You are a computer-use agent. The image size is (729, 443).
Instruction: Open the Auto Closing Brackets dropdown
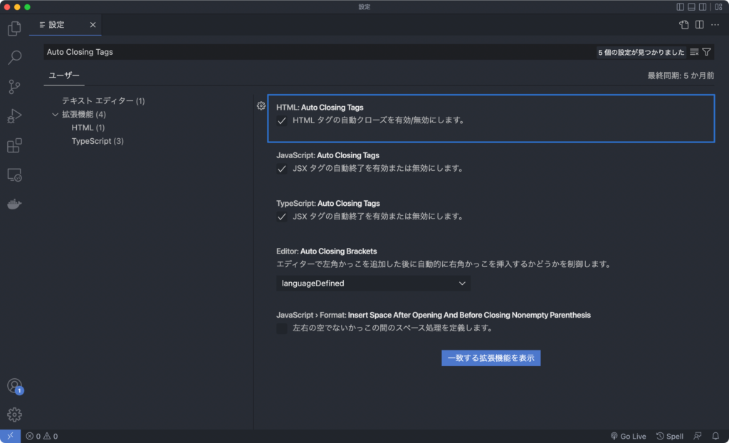(373, 283)
